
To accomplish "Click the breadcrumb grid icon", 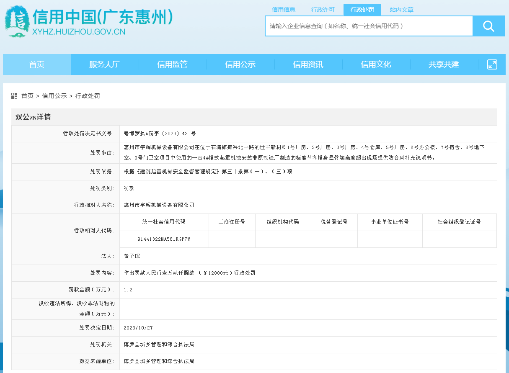I will (14, 96).
